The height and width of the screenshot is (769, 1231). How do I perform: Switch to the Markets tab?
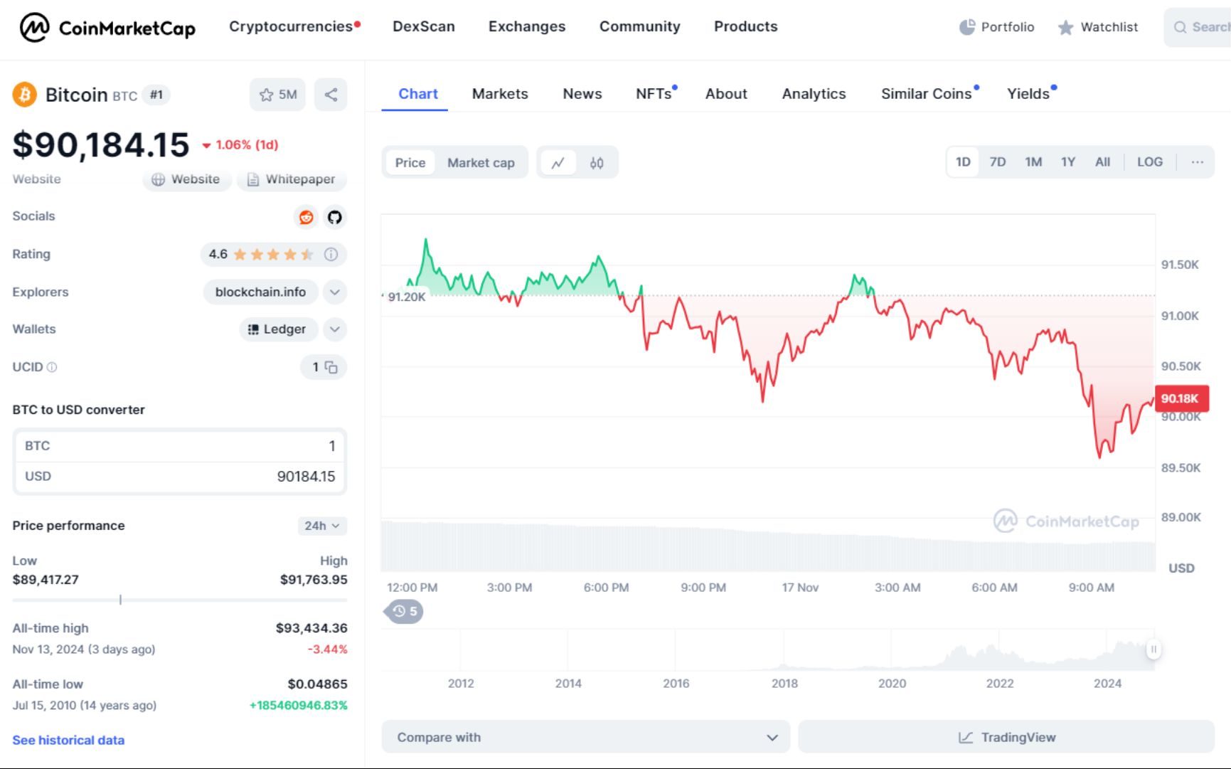499,93
